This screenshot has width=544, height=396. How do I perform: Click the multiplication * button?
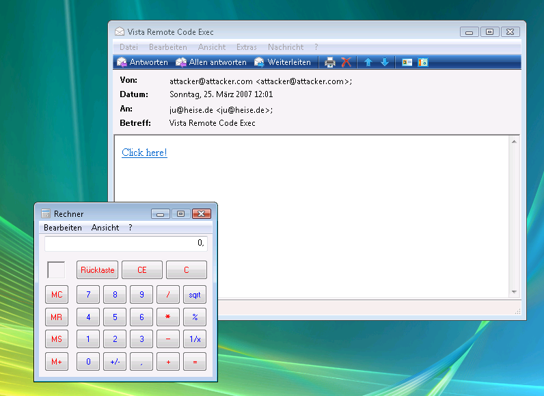168,317
